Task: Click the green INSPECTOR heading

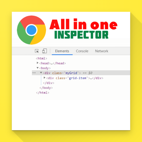Action: click(81, 35)
